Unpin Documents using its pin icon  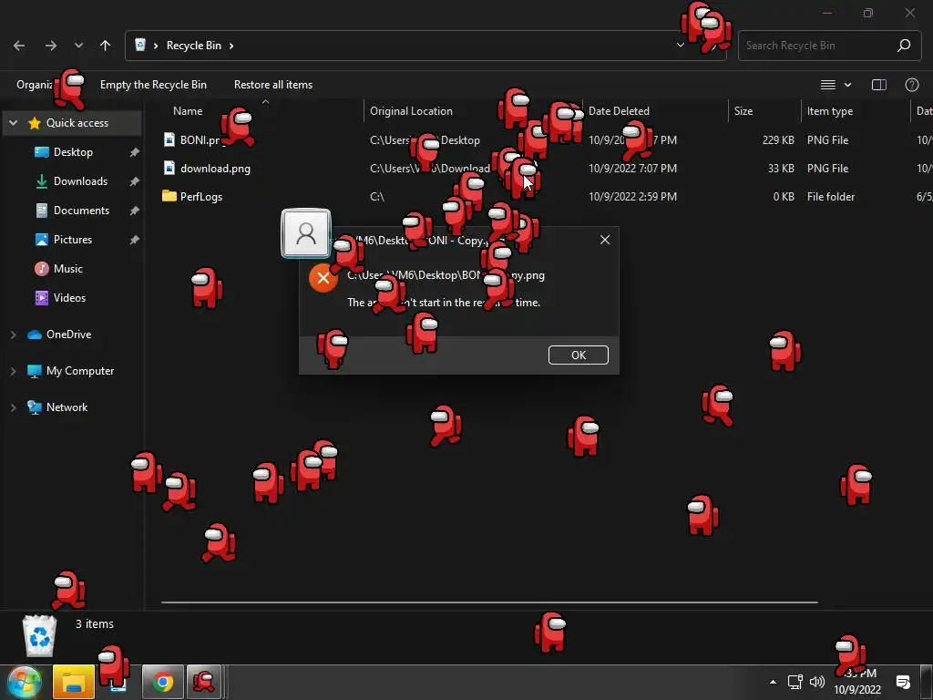[135, 211]
